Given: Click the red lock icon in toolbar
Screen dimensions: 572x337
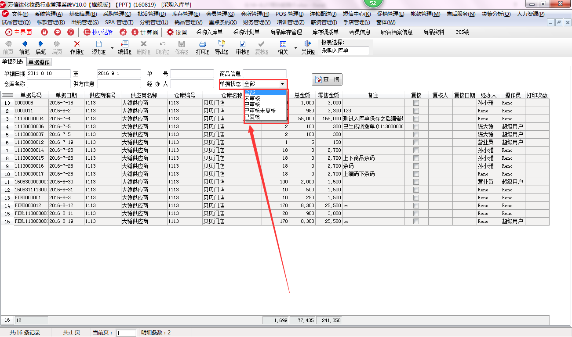Looking at the screenshot, I should pyautogui.click(x=44, y=32).
